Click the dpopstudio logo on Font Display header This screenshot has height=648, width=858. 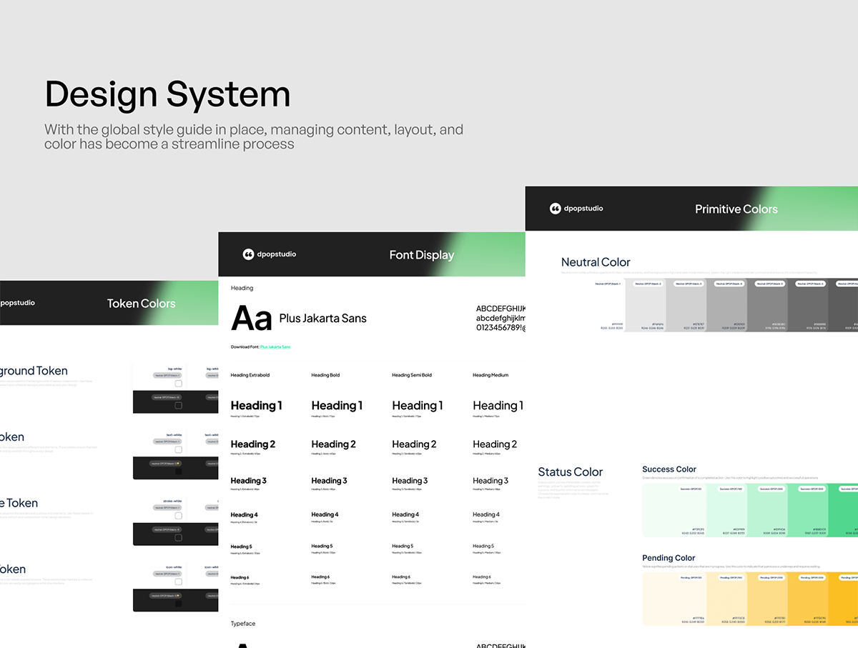270,254
